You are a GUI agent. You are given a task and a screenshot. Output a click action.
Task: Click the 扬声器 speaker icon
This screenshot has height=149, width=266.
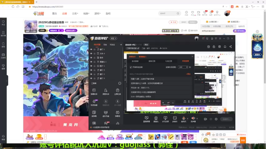(x=193, y=119)
